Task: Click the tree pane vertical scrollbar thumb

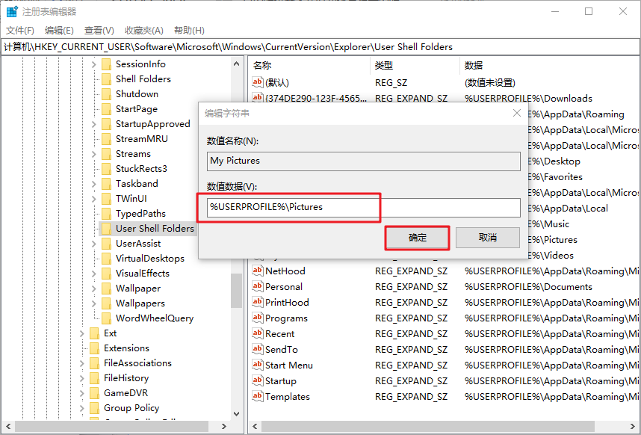Action: click(236, 291)
